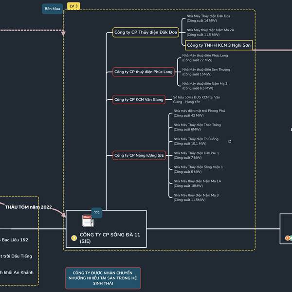Select node 'Công ty CP Năng lượng SJE'
Image resolution: width=292 pixels, height=292 pixels.
point(139,155)
